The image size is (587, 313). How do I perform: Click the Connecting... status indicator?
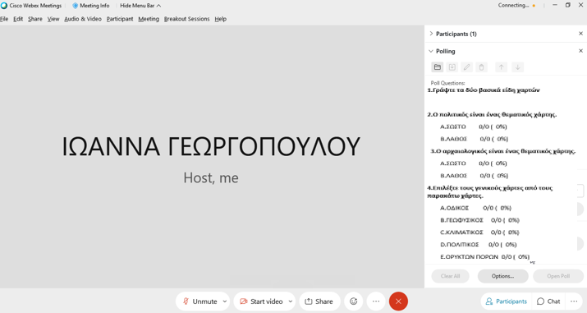516,5
